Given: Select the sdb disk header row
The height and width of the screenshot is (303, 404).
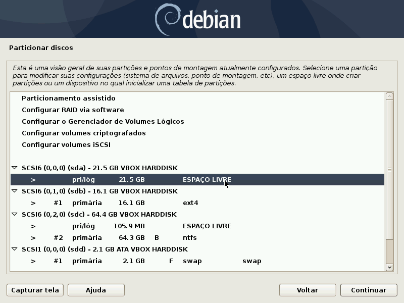Looking at the screenshot, I should [x=197, y=191].
